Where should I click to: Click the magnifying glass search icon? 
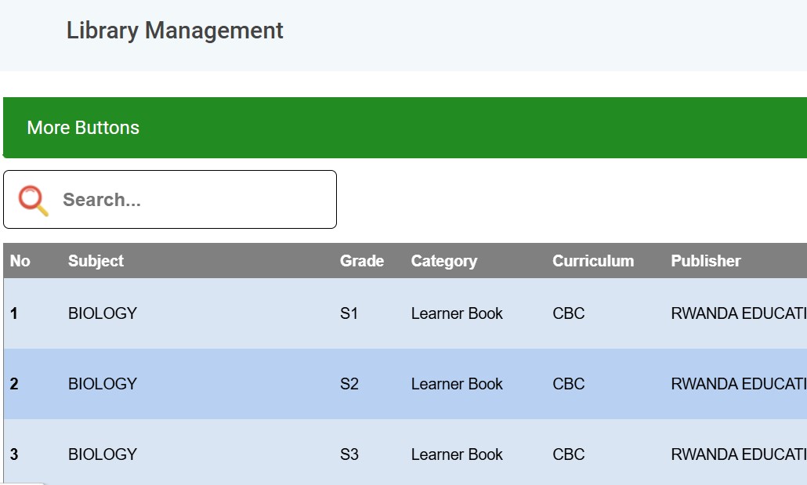click(34, 201)
